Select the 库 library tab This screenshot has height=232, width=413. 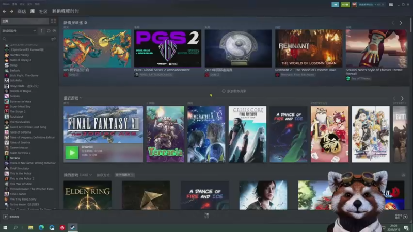tap(33, 11)
